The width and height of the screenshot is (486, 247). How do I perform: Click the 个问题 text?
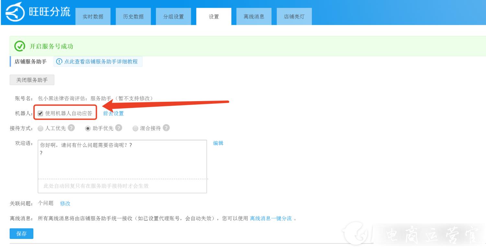point(46,203)
